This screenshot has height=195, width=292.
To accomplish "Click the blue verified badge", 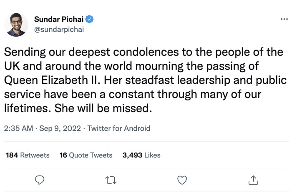I will [x=90, y=20].
